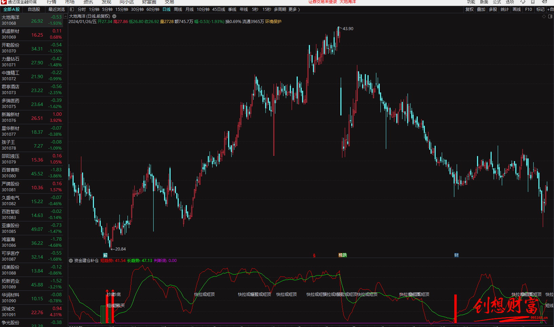The width and height of the screenshot is (554, 327).
Task: Select 力量钻石 301071 in stock list
Action: pyautogui.click(x=32, y=62)
